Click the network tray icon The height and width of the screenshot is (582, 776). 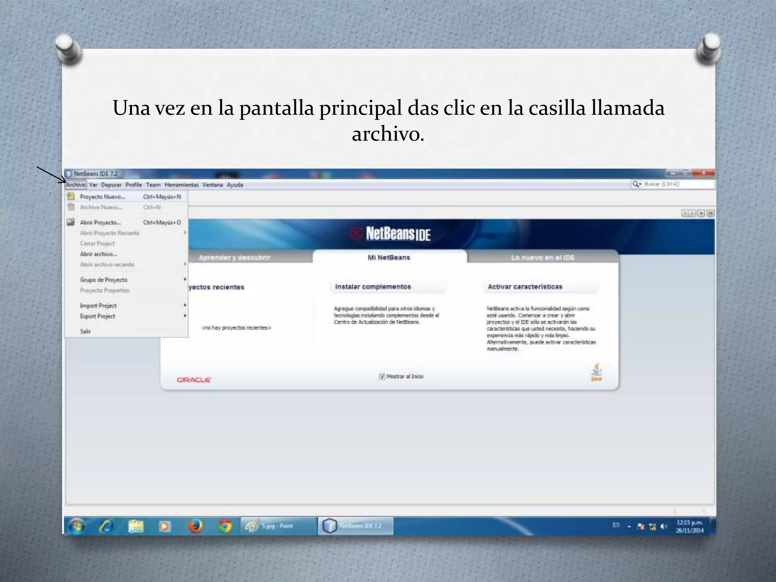coord(652,527)
